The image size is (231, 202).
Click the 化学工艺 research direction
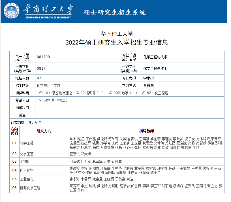(x=27, y=154)
